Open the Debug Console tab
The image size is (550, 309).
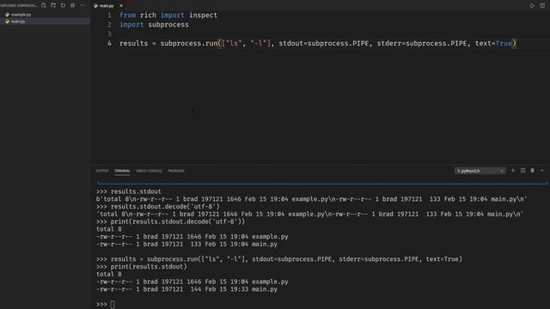(x=149, y=171)
